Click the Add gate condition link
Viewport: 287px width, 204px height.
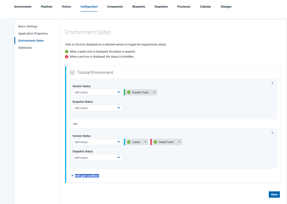(86, 176)
